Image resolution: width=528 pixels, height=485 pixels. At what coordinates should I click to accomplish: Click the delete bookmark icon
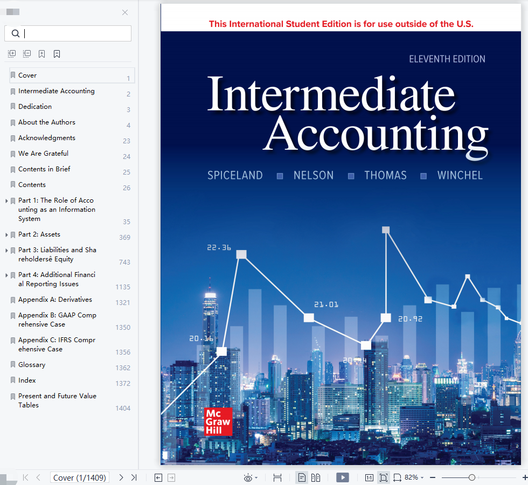(x=57, y=54)
